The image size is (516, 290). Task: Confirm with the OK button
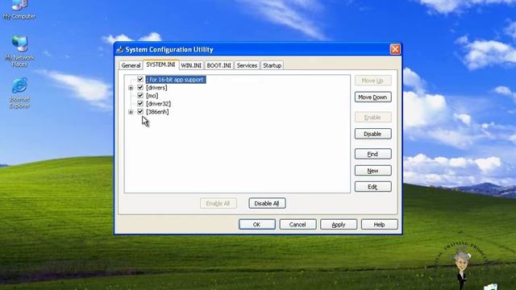(257, 224)
